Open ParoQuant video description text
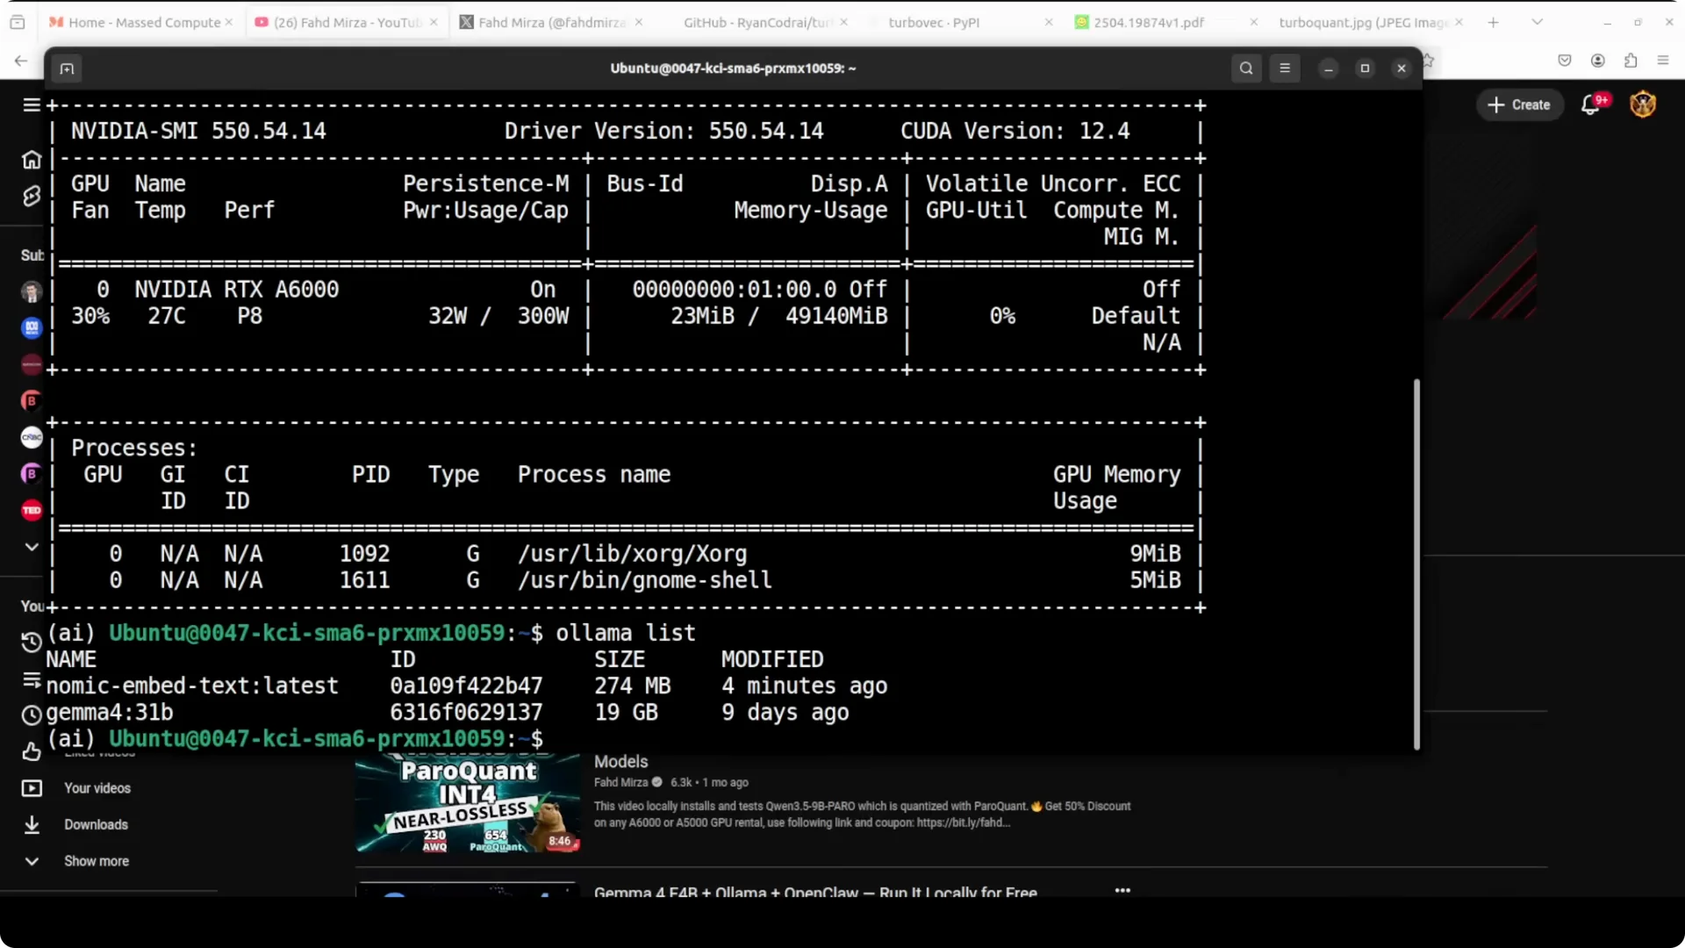Image resolution: width=1685 pixels, height=948 pixels. coord(862,815)
